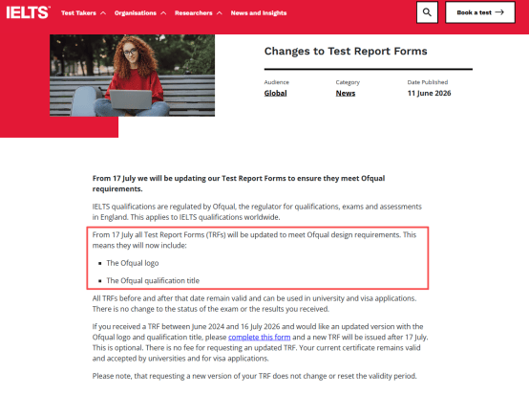This screenshot has height=394, width=529.
Task: Open the Researchers menu item
Action: point(193,13)
